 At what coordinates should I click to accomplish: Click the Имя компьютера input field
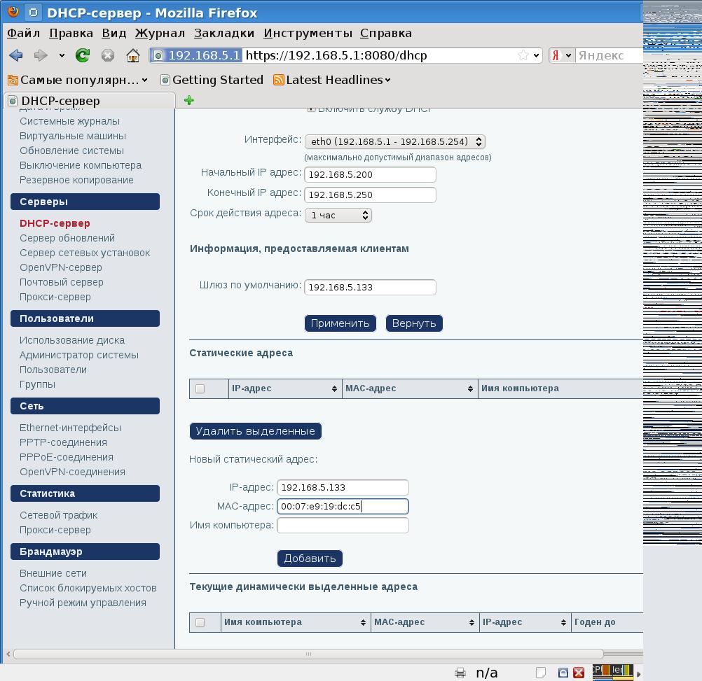pos(343,525)
